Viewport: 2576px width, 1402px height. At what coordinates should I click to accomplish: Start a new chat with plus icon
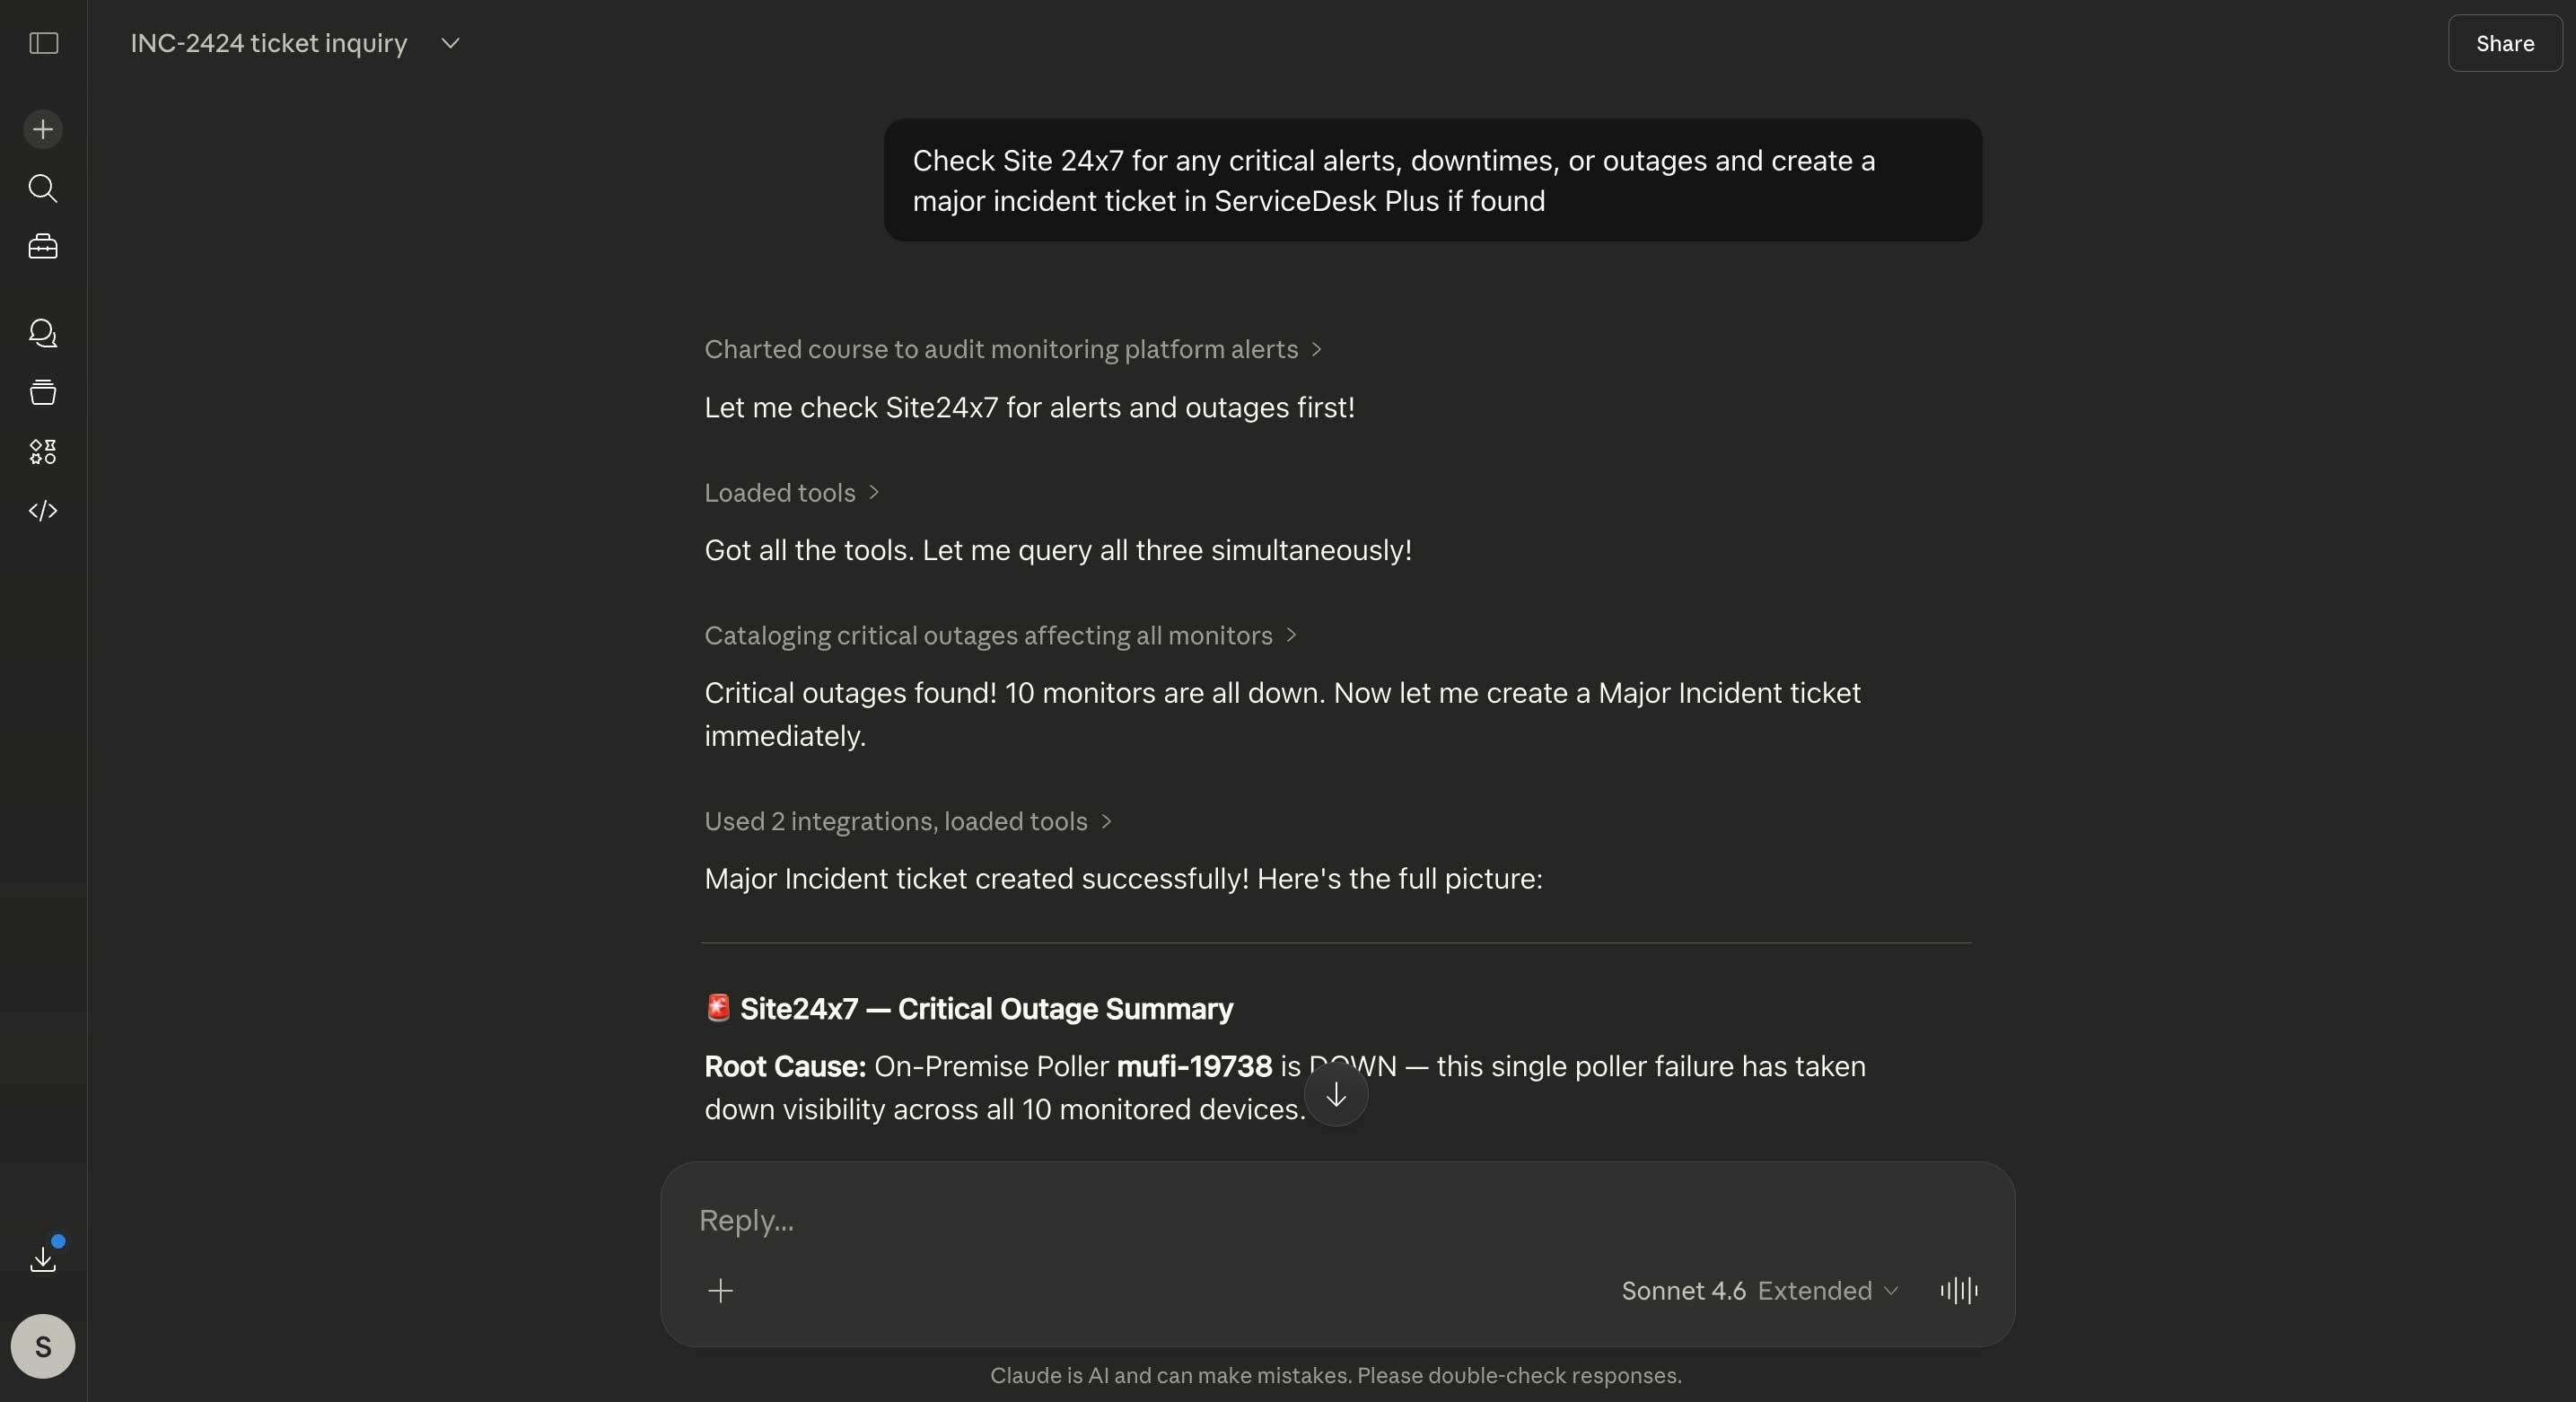click(x=43, y=129)
